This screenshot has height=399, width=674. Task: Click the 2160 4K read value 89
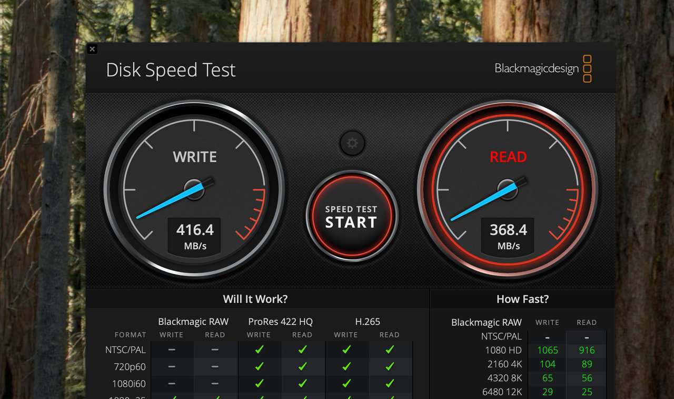pos(587,364)
